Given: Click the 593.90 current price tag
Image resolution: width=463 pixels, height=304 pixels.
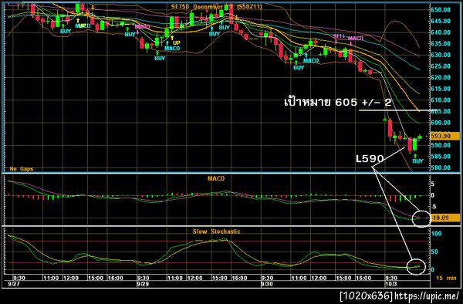Looking at the screenshot, I should [445, 136].
